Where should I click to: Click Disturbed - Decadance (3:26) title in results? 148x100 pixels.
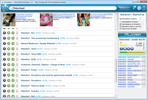click(31, 81)
